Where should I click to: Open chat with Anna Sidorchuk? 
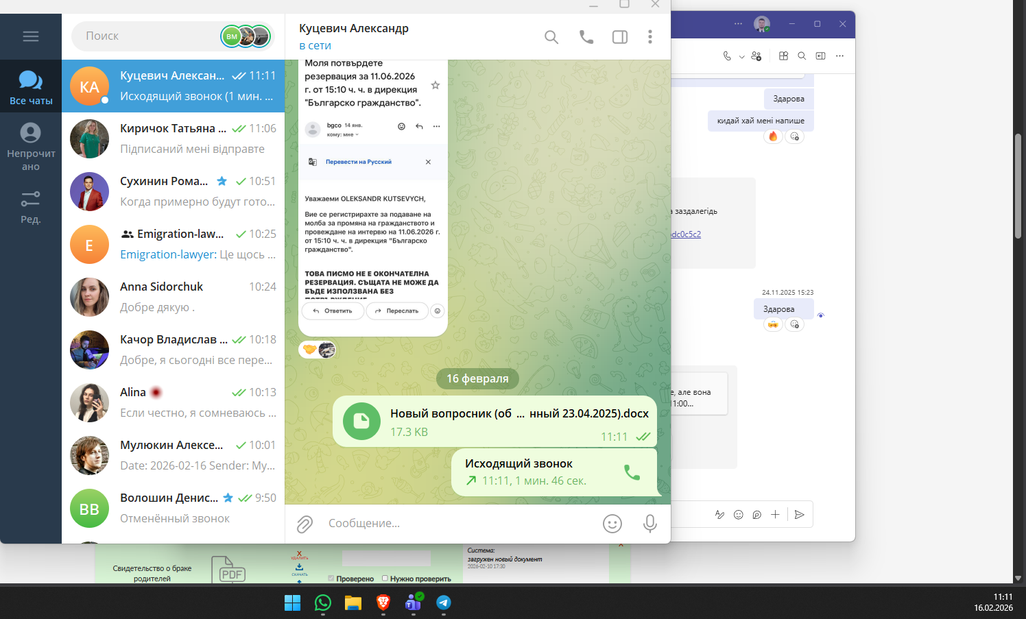click(173, 297)
